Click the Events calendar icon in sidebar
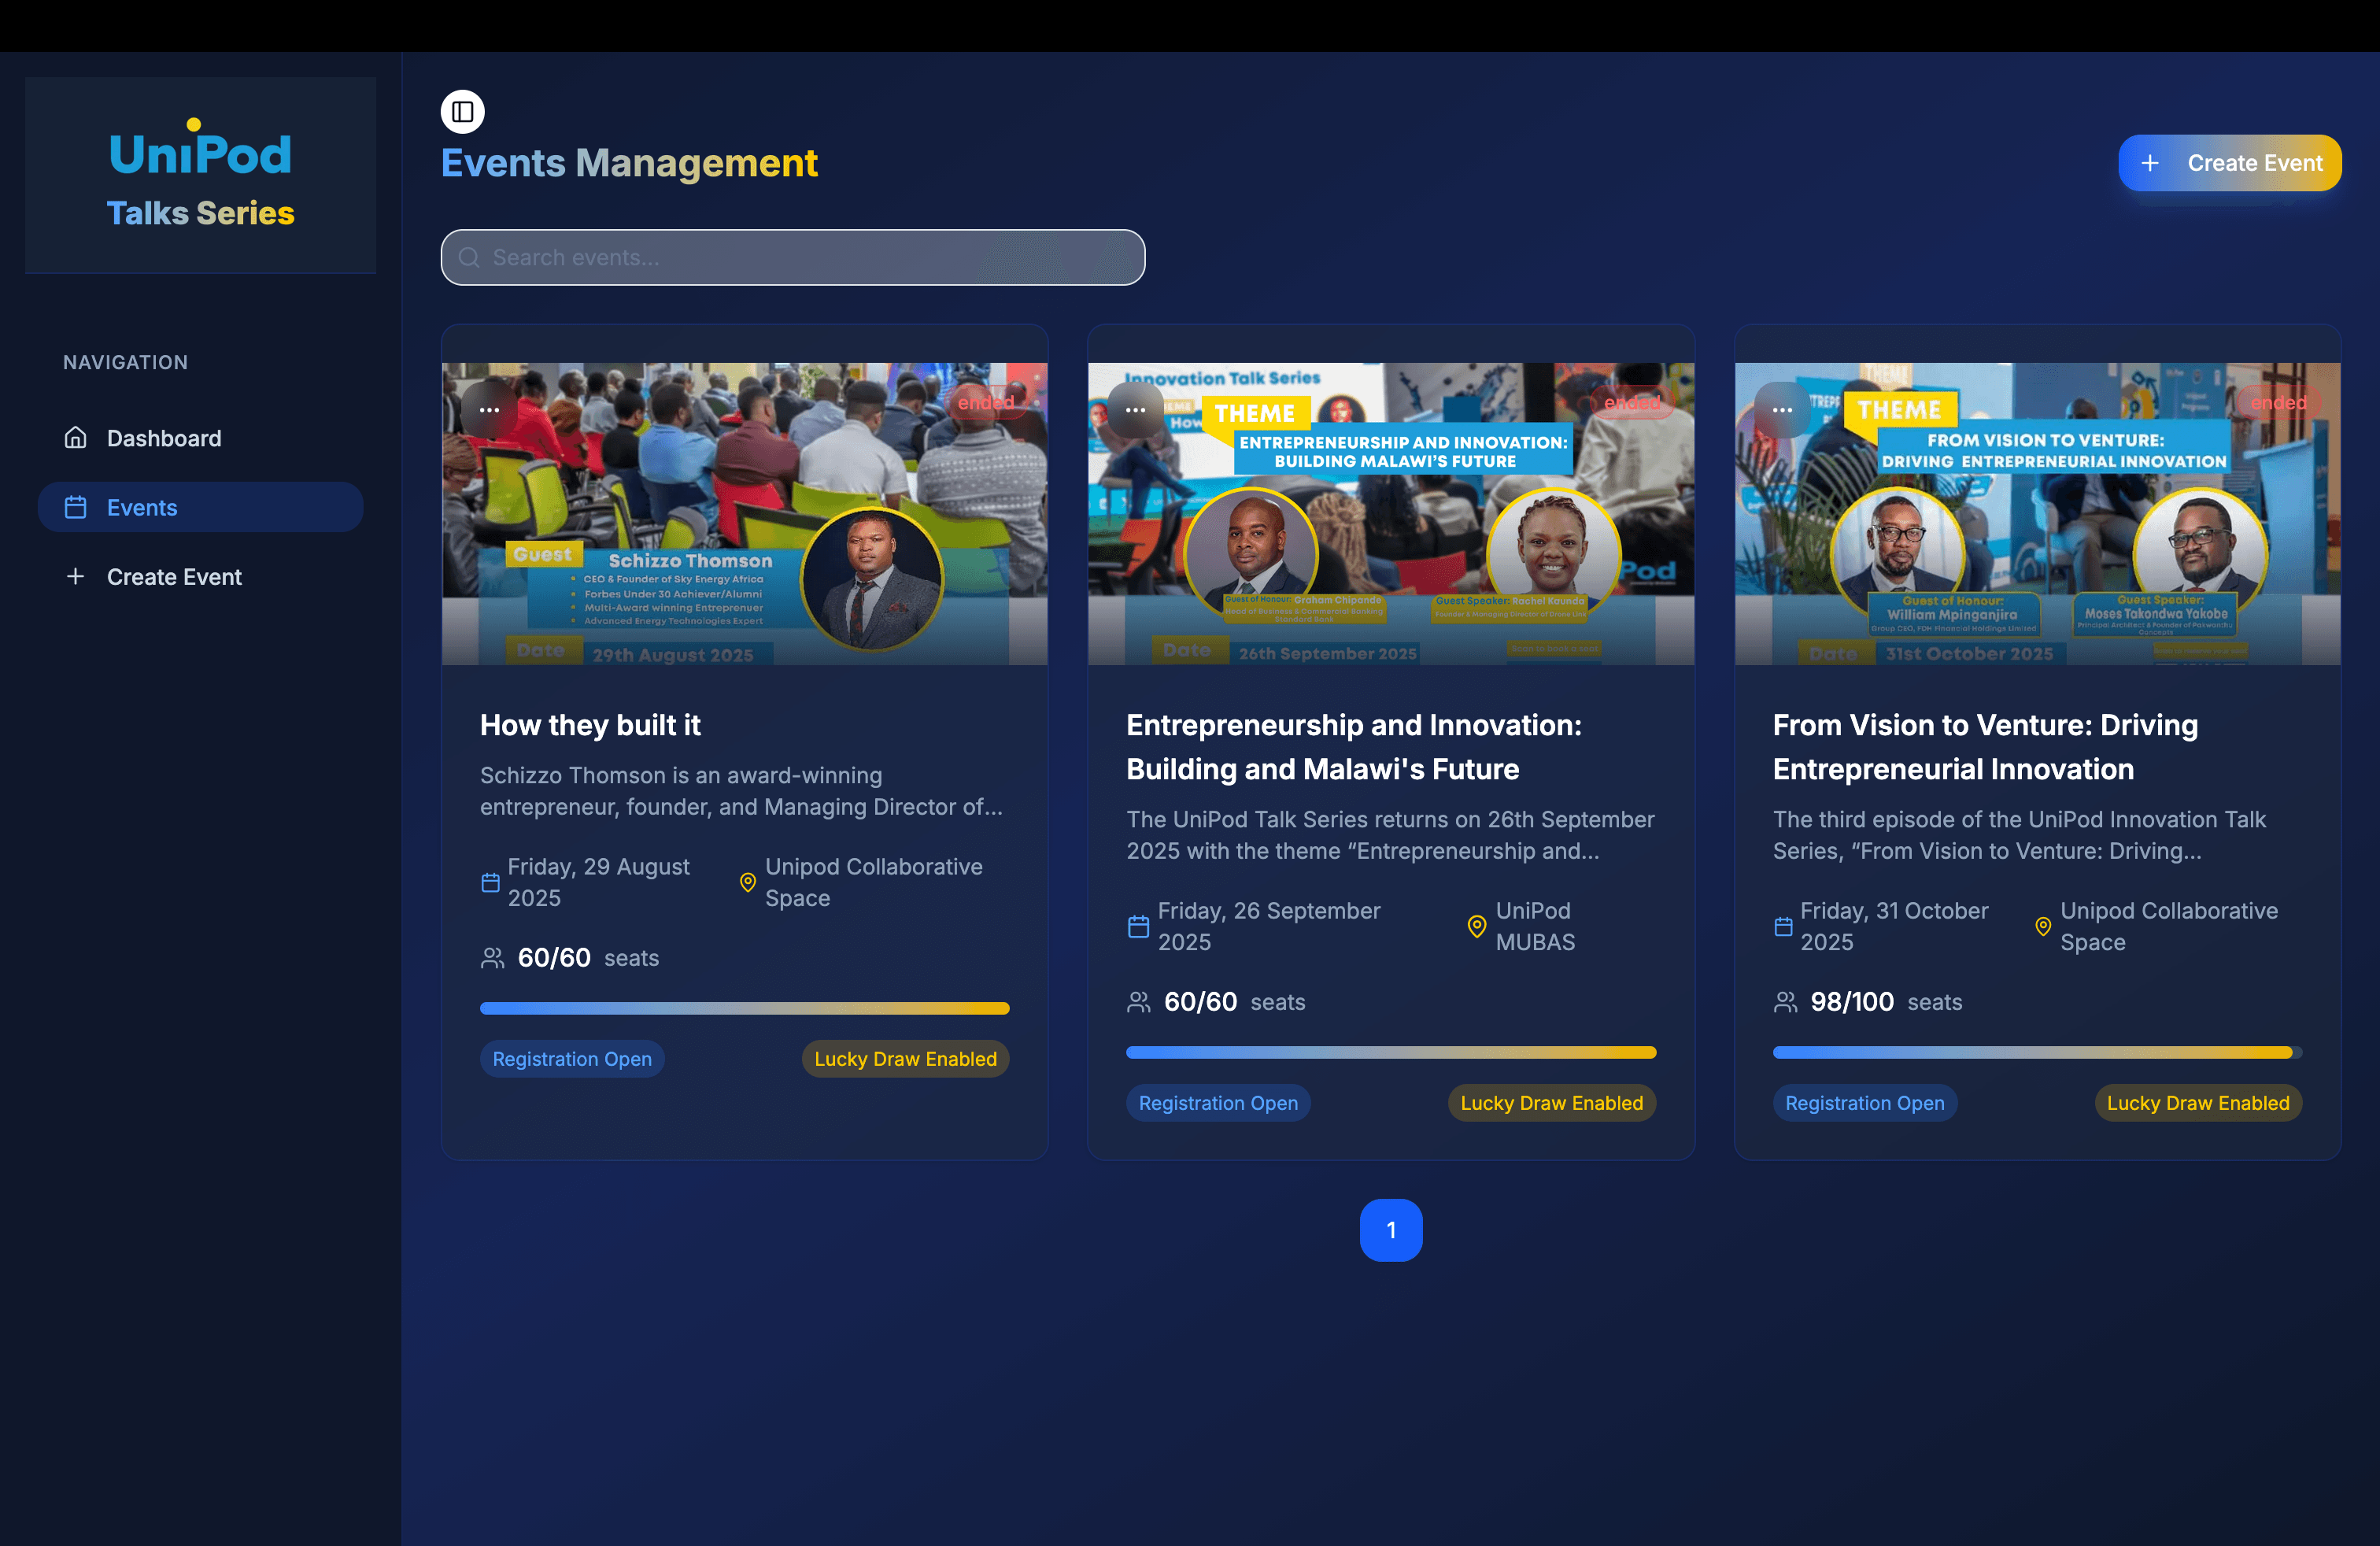 tap(75, 508)
